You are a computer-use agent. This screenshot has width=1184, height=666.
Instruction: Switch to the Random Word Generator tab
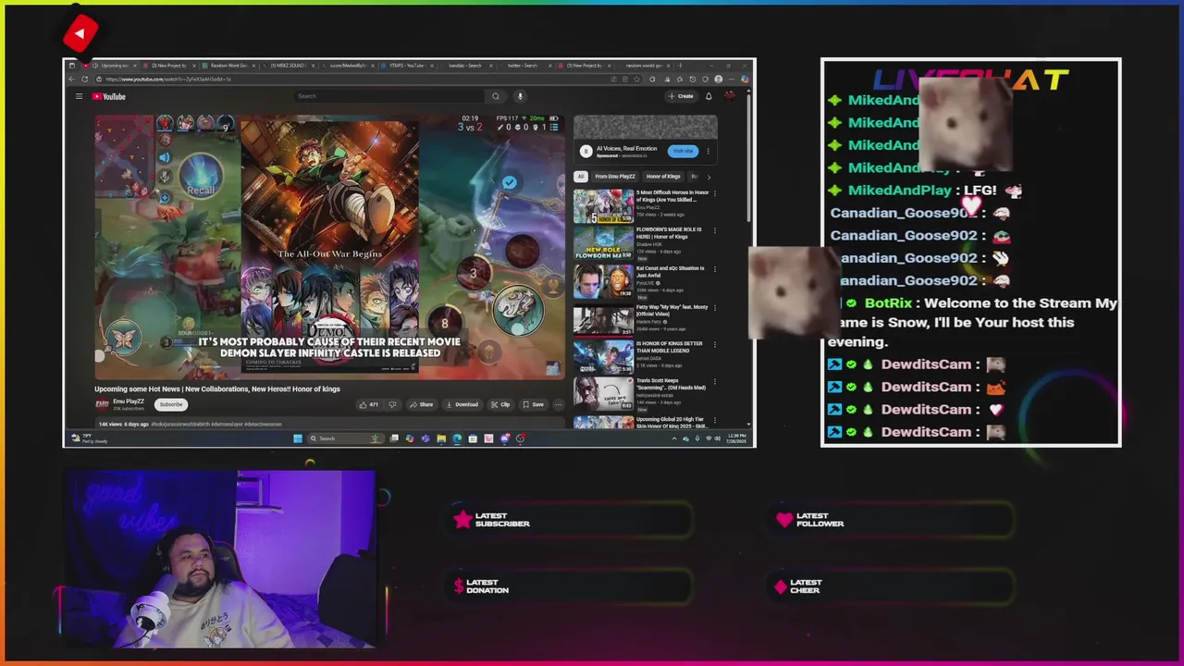[228, 66]
